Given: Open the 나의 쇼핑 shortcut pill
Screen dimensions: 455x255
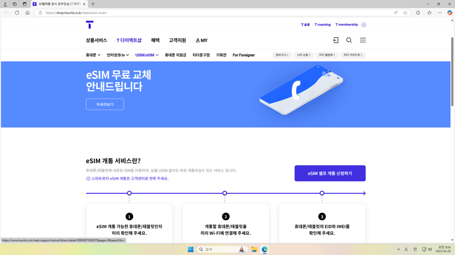Looking at the screenshot, I should pyautogui.click(x=304, y=55).
